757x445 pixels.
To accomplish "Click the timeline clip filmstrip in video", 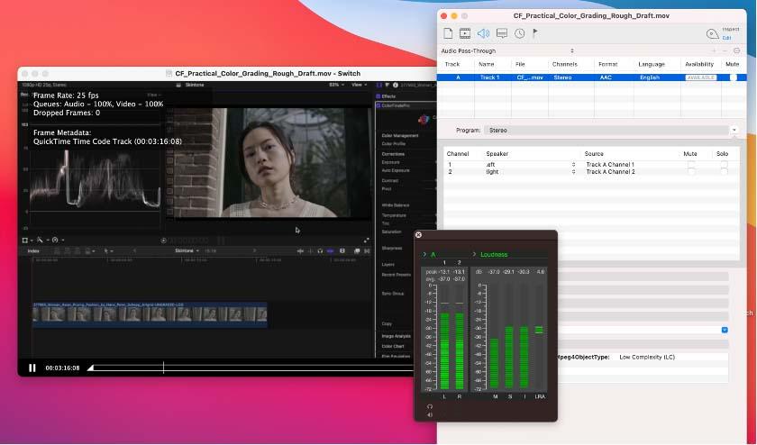I will click(x=150, y=314).
